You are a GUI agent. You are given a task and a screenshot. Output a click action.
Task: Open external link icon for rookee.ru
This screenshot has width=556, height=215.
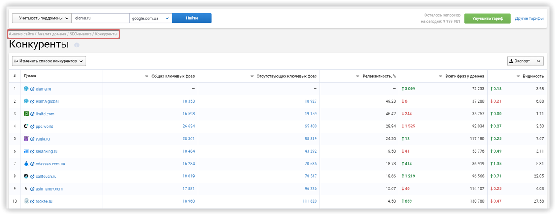[x=32, y=201]
